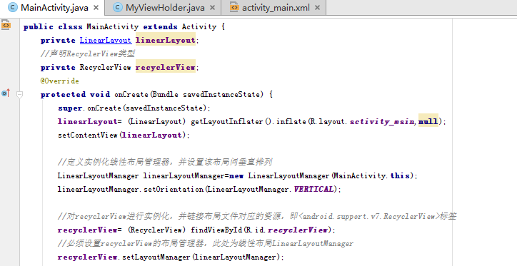This screenshot has width=517, height=266.
Task: Click findViewById method call
Action: [216, 230]
